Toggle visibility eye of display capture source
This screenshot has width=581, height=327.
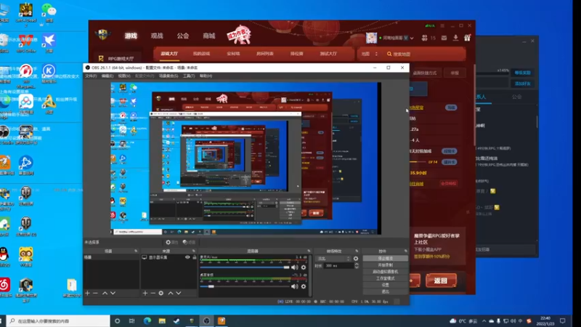pos(187,257)
